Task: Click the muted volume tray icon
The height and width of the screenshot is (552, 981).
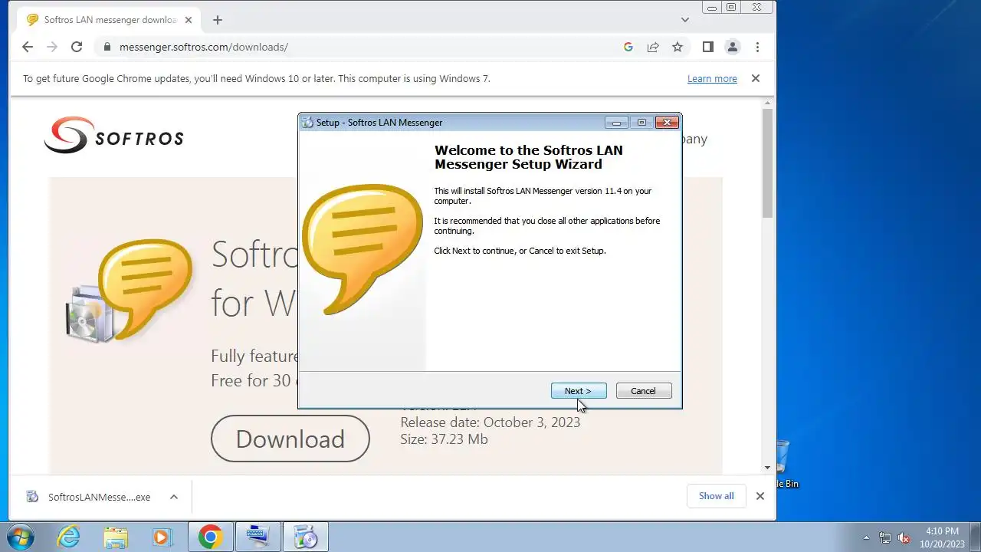Action: point(904,537)
